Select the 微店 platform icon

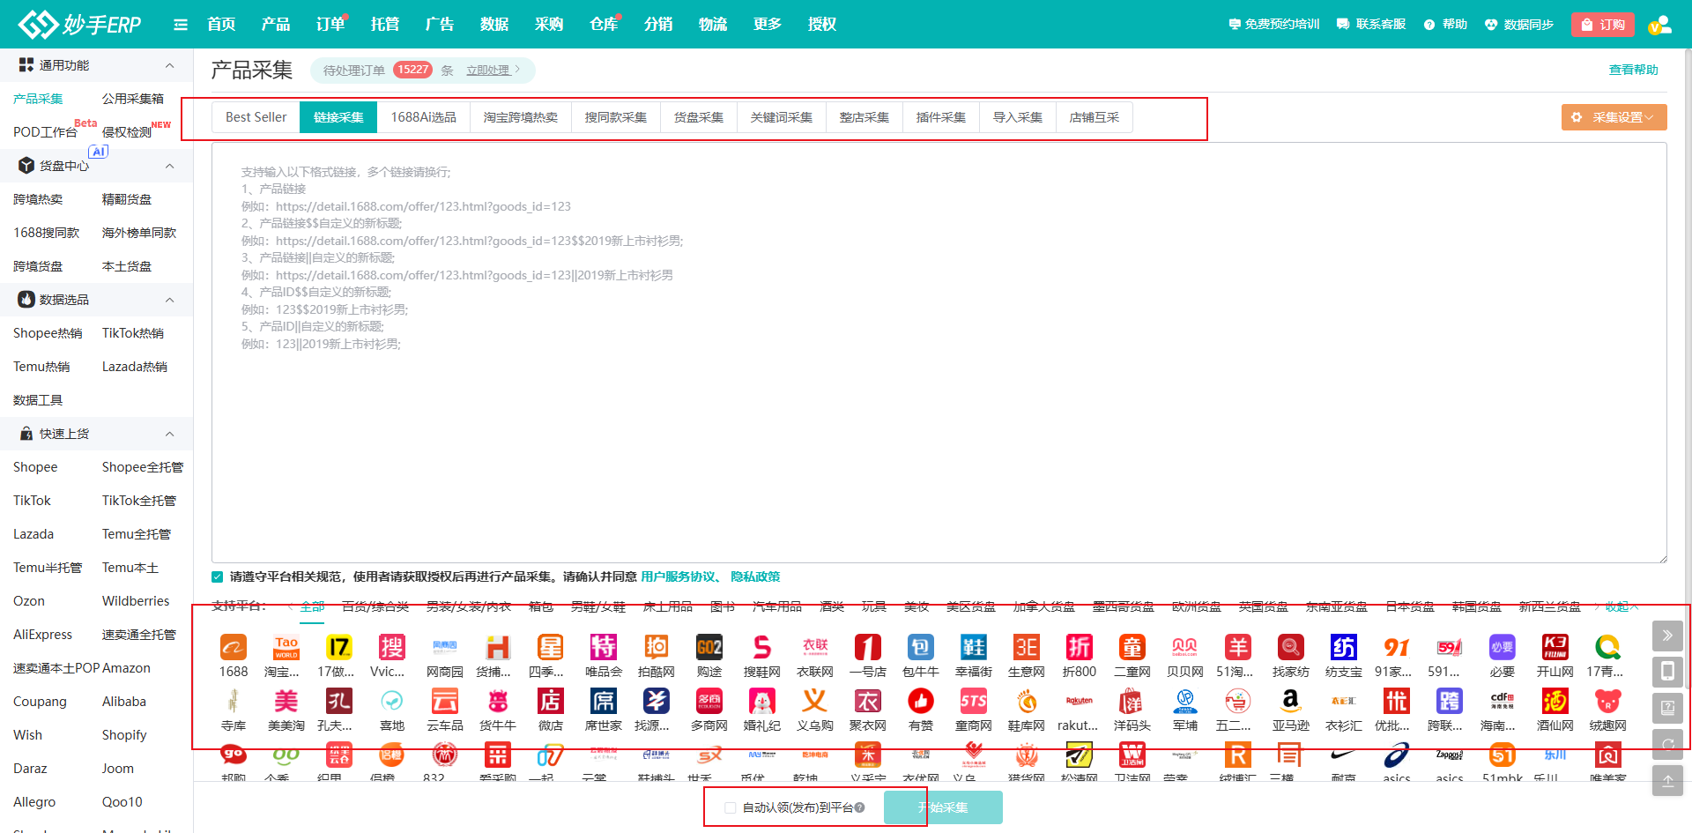tap(551, 702)
